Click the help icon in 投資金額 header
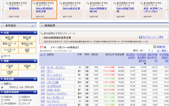The height and width of the screenshot is (106, 169). pos(35,79)
